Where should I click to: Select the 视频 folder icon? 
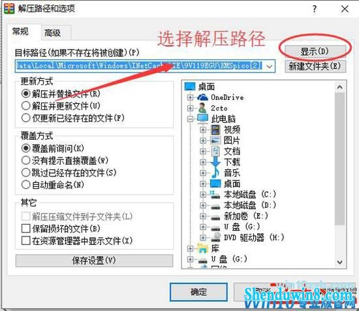(x=215, y=130)
